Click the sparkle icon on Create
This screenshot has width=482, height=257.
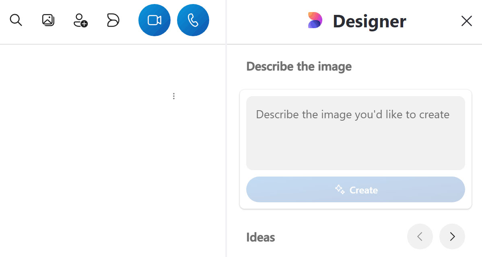[340, 189]
